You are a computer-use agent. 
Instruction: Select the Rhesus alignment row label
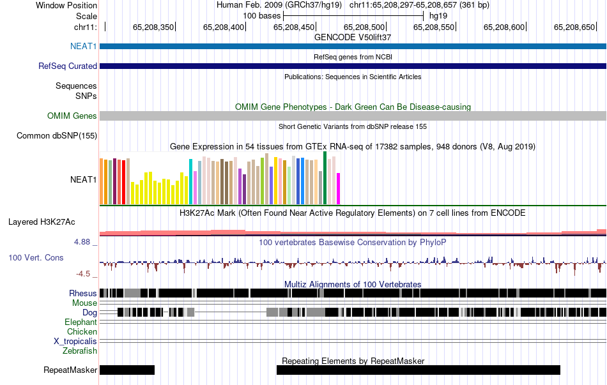tap(83, 293)
